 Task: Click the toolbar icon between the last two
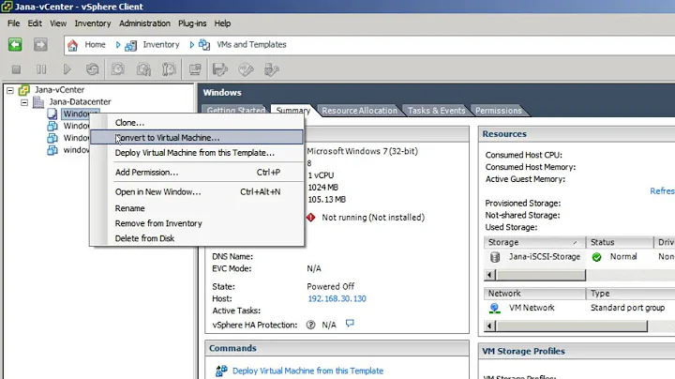[x=246, y=69]
